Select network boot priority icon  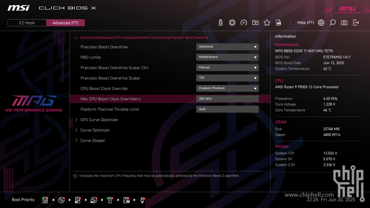(x=143, y=200)
